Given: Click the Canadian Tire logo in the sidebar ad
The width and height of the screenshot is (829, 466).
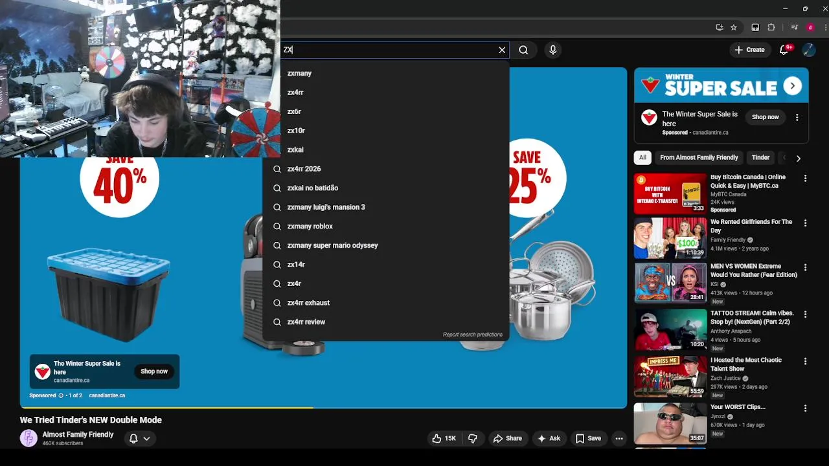Looking at the screenshot, I should [x=649, y=117].
